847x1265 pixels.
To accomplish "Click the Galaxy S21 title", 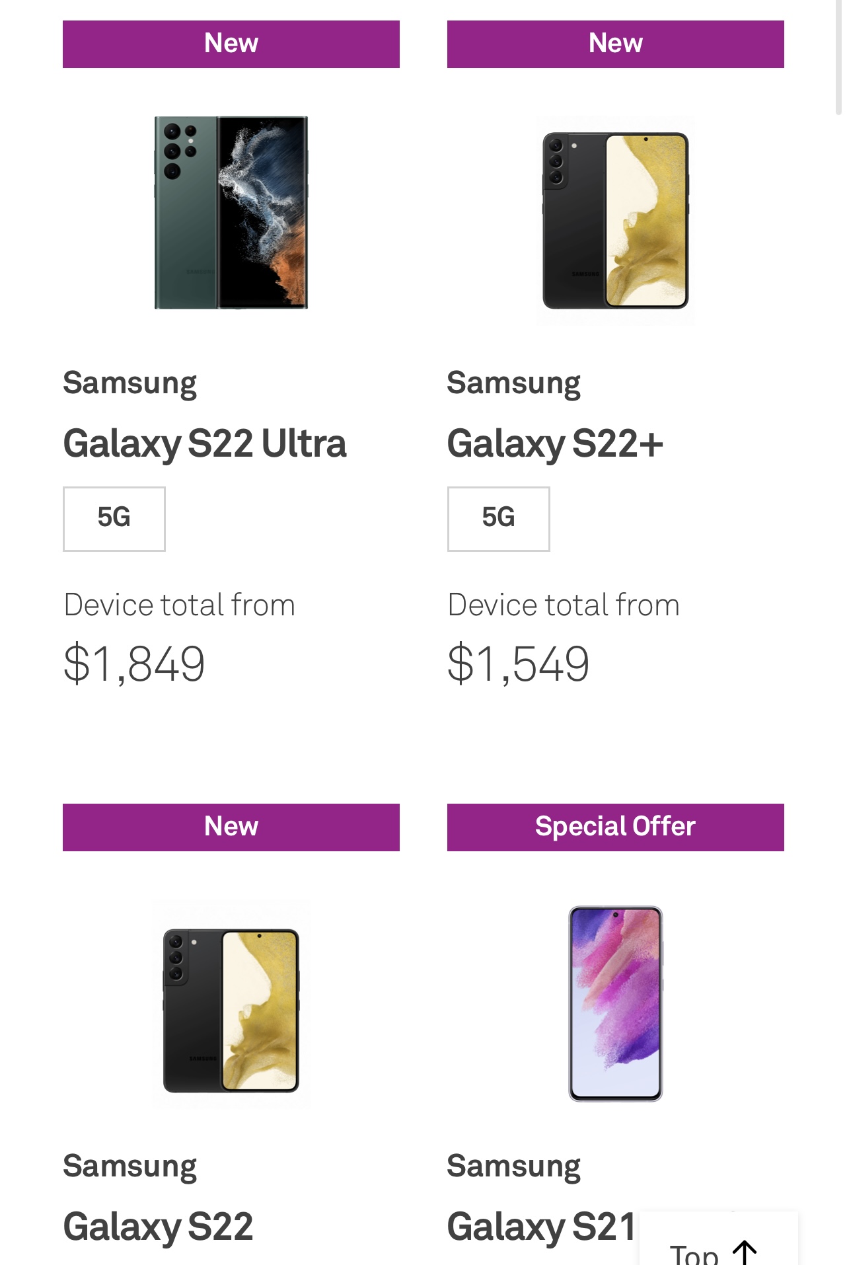I will (541, 1227).
